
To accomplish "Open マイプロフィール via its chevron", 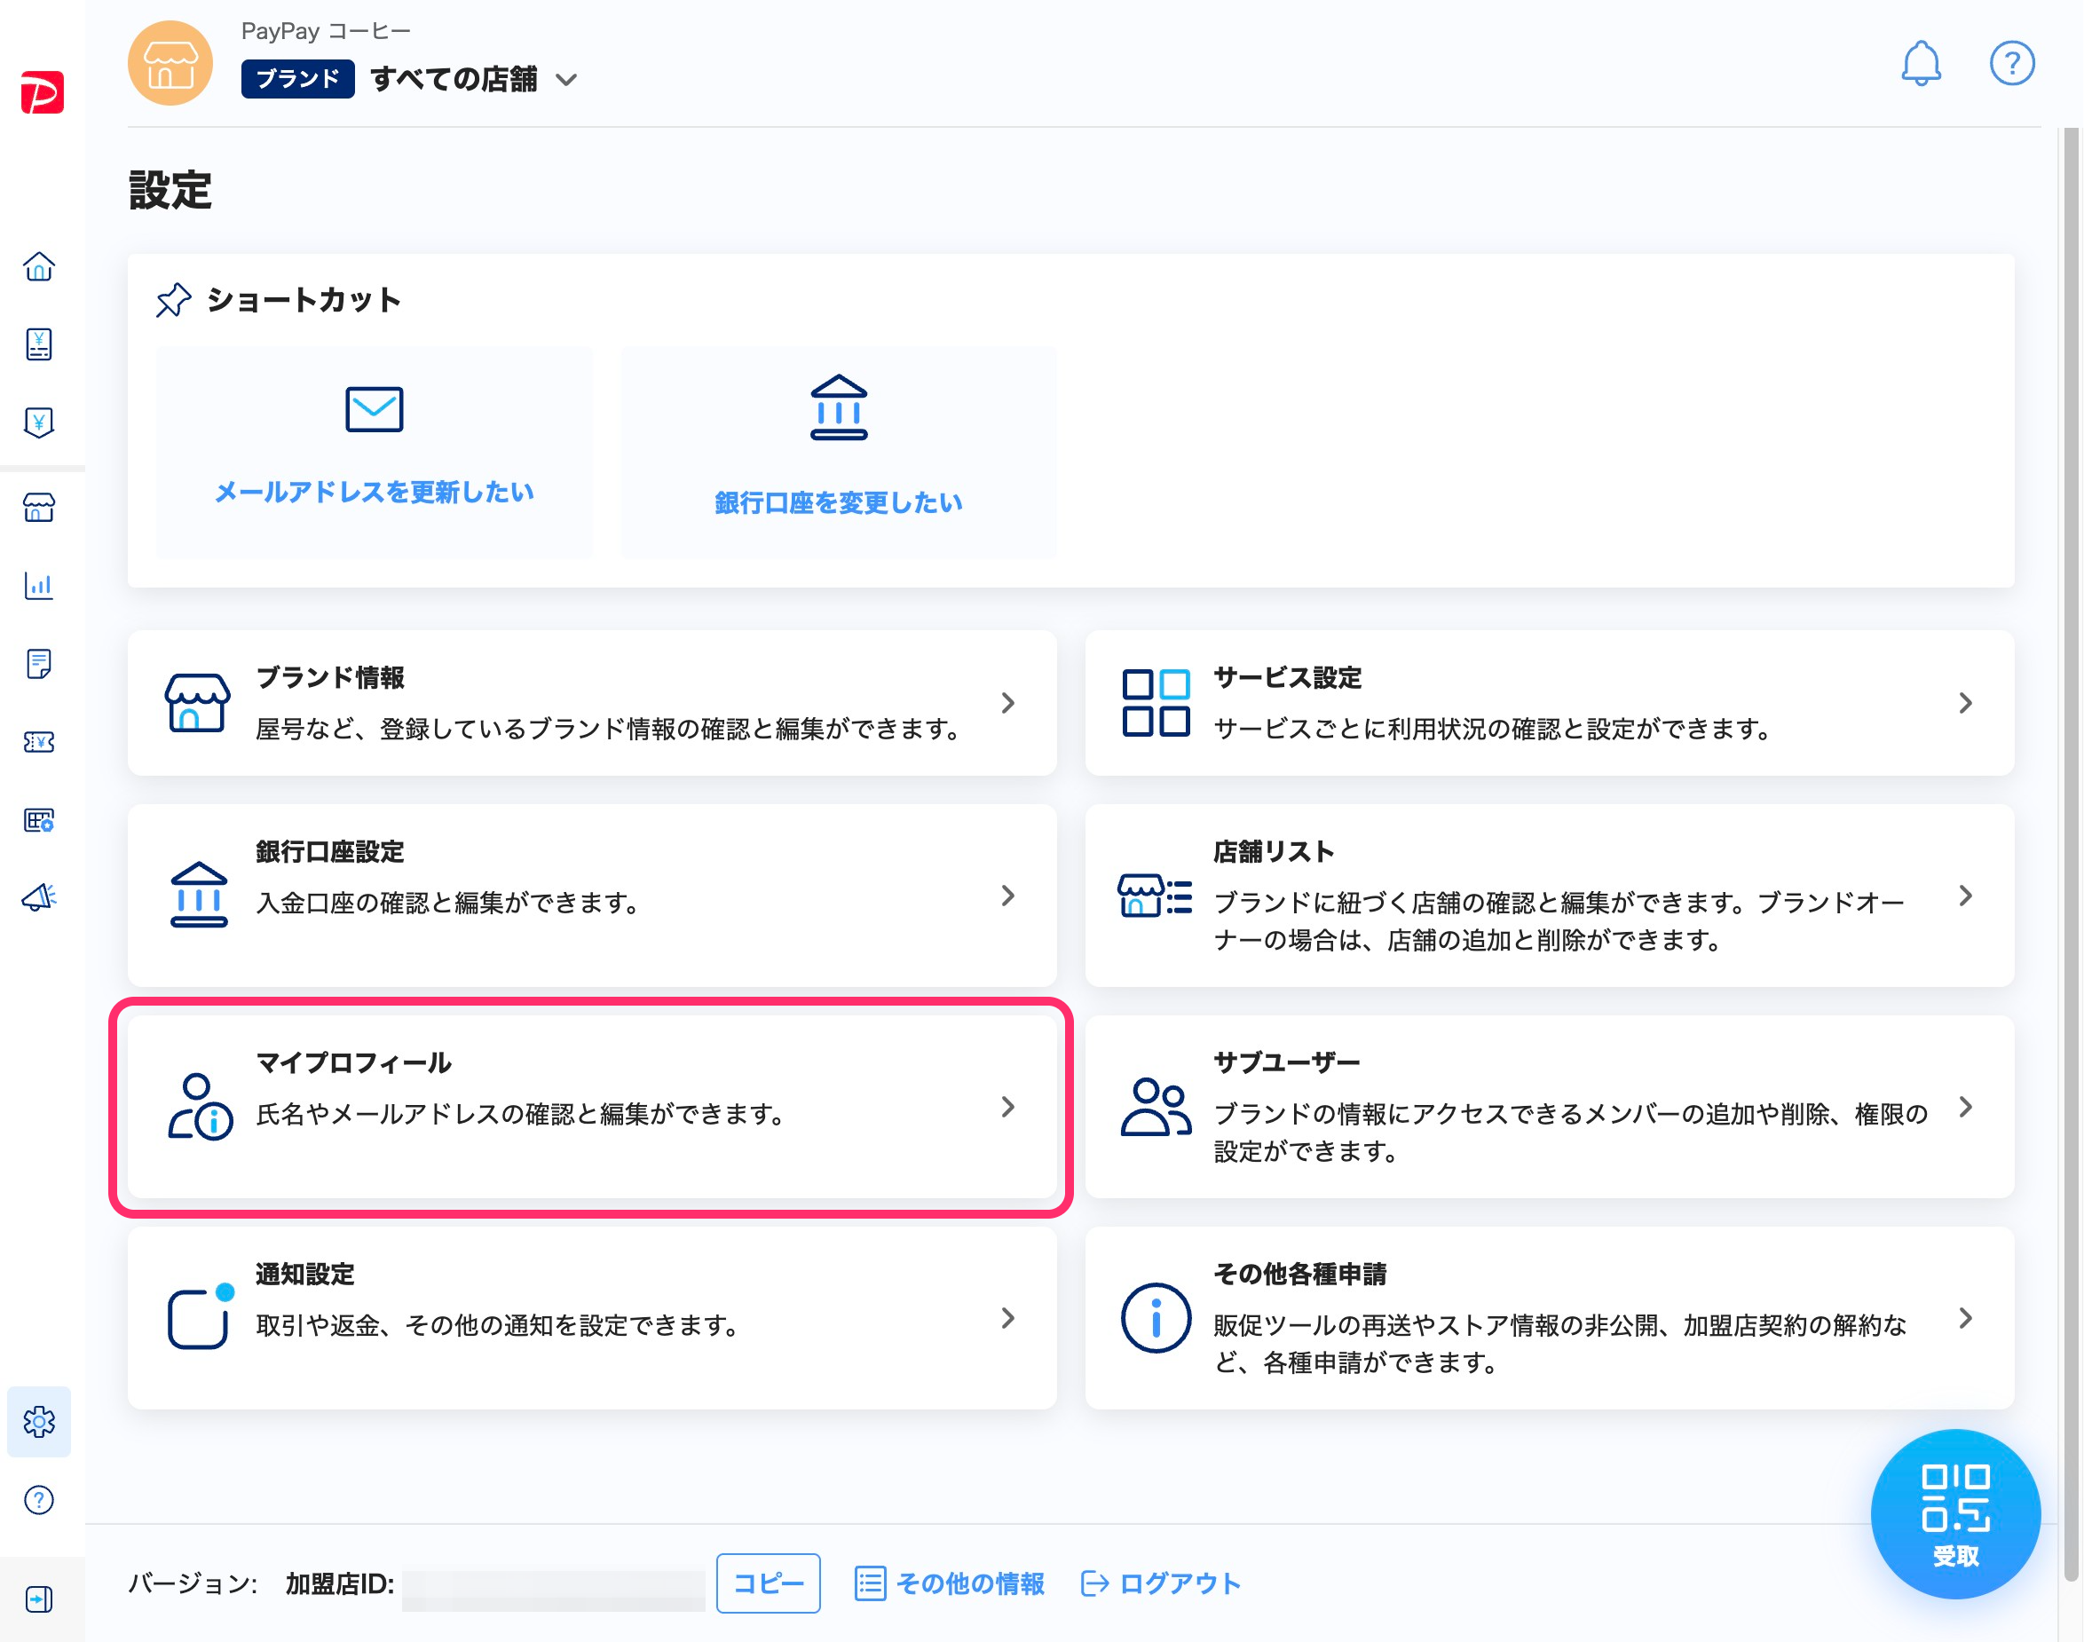I will 1008,1108.
